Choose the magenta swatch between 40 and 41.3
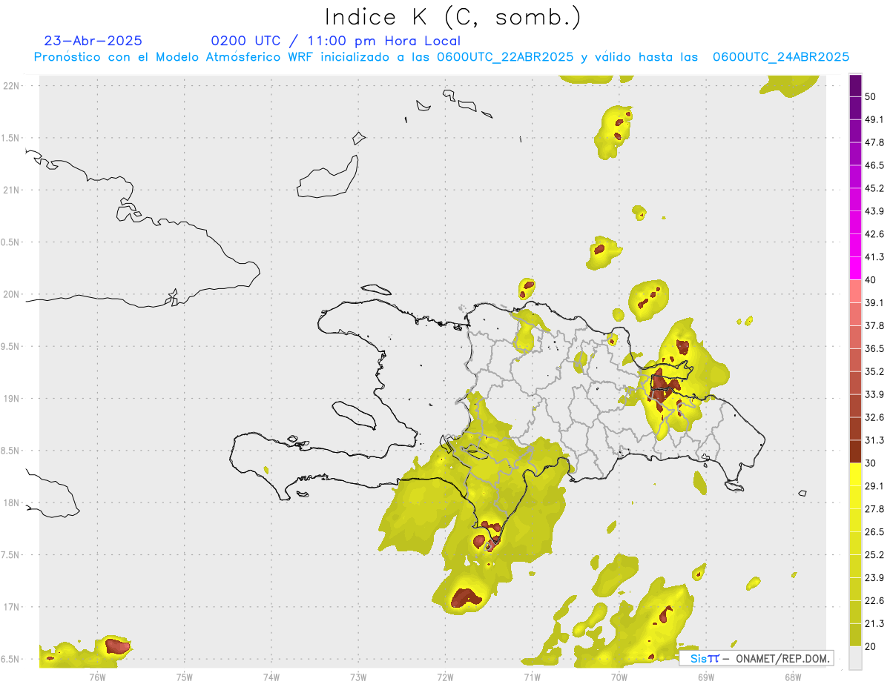Viewport: 890px width, 687px height. pos(856,268)
